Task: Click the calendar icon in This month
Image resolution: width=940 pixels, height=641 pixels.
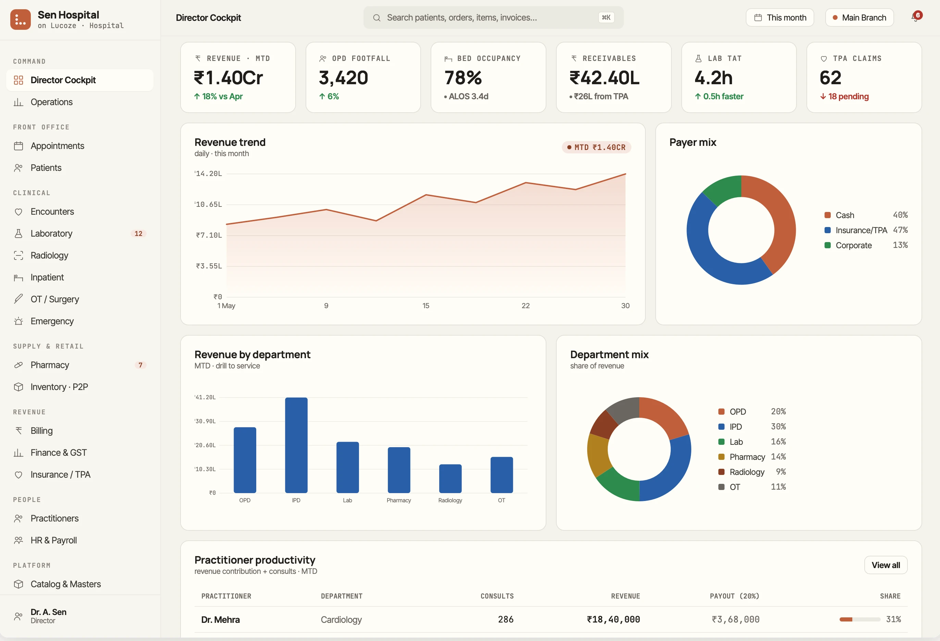Action: point(758,17)
